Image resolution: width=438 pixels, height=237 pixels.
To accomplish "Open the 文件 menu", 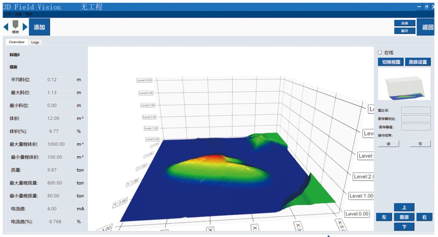I will (x=8, y=14).
